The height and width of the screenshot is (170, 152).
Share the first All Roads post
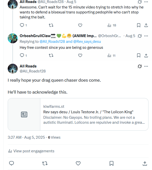coord(146,25)
